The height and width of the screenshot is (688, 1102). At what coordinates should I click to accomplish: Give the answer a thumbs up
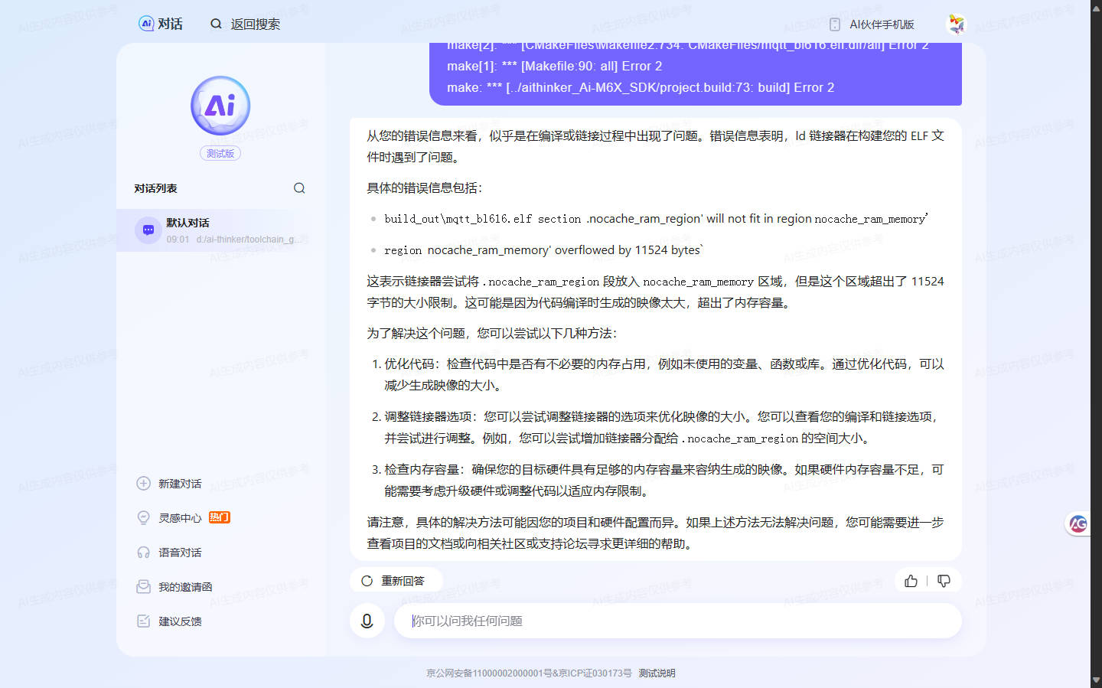pos(911,581)
